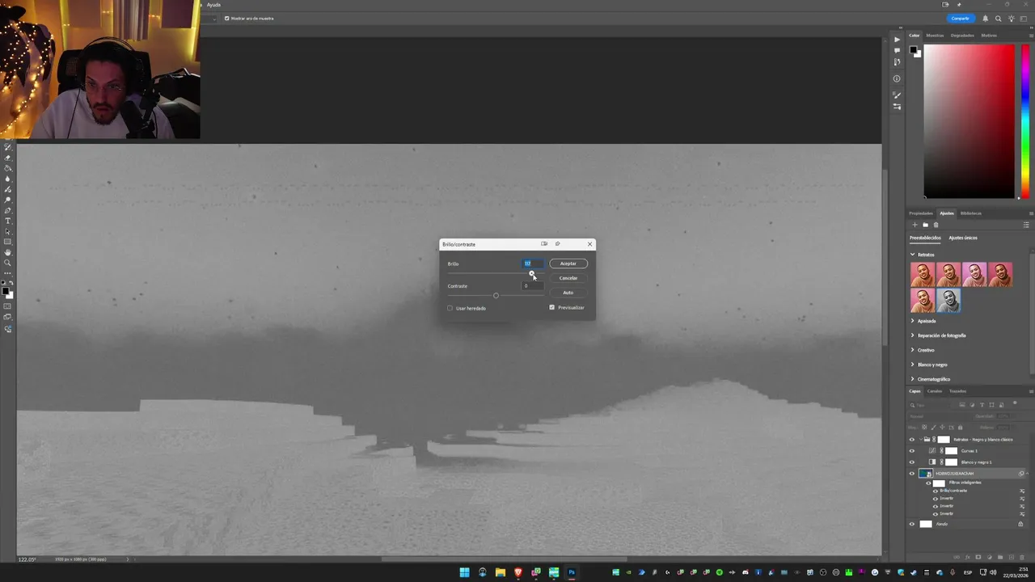Screen dimensions: 1035x582
Task: Switch to the Trazados tab
Action: (957, 391)
